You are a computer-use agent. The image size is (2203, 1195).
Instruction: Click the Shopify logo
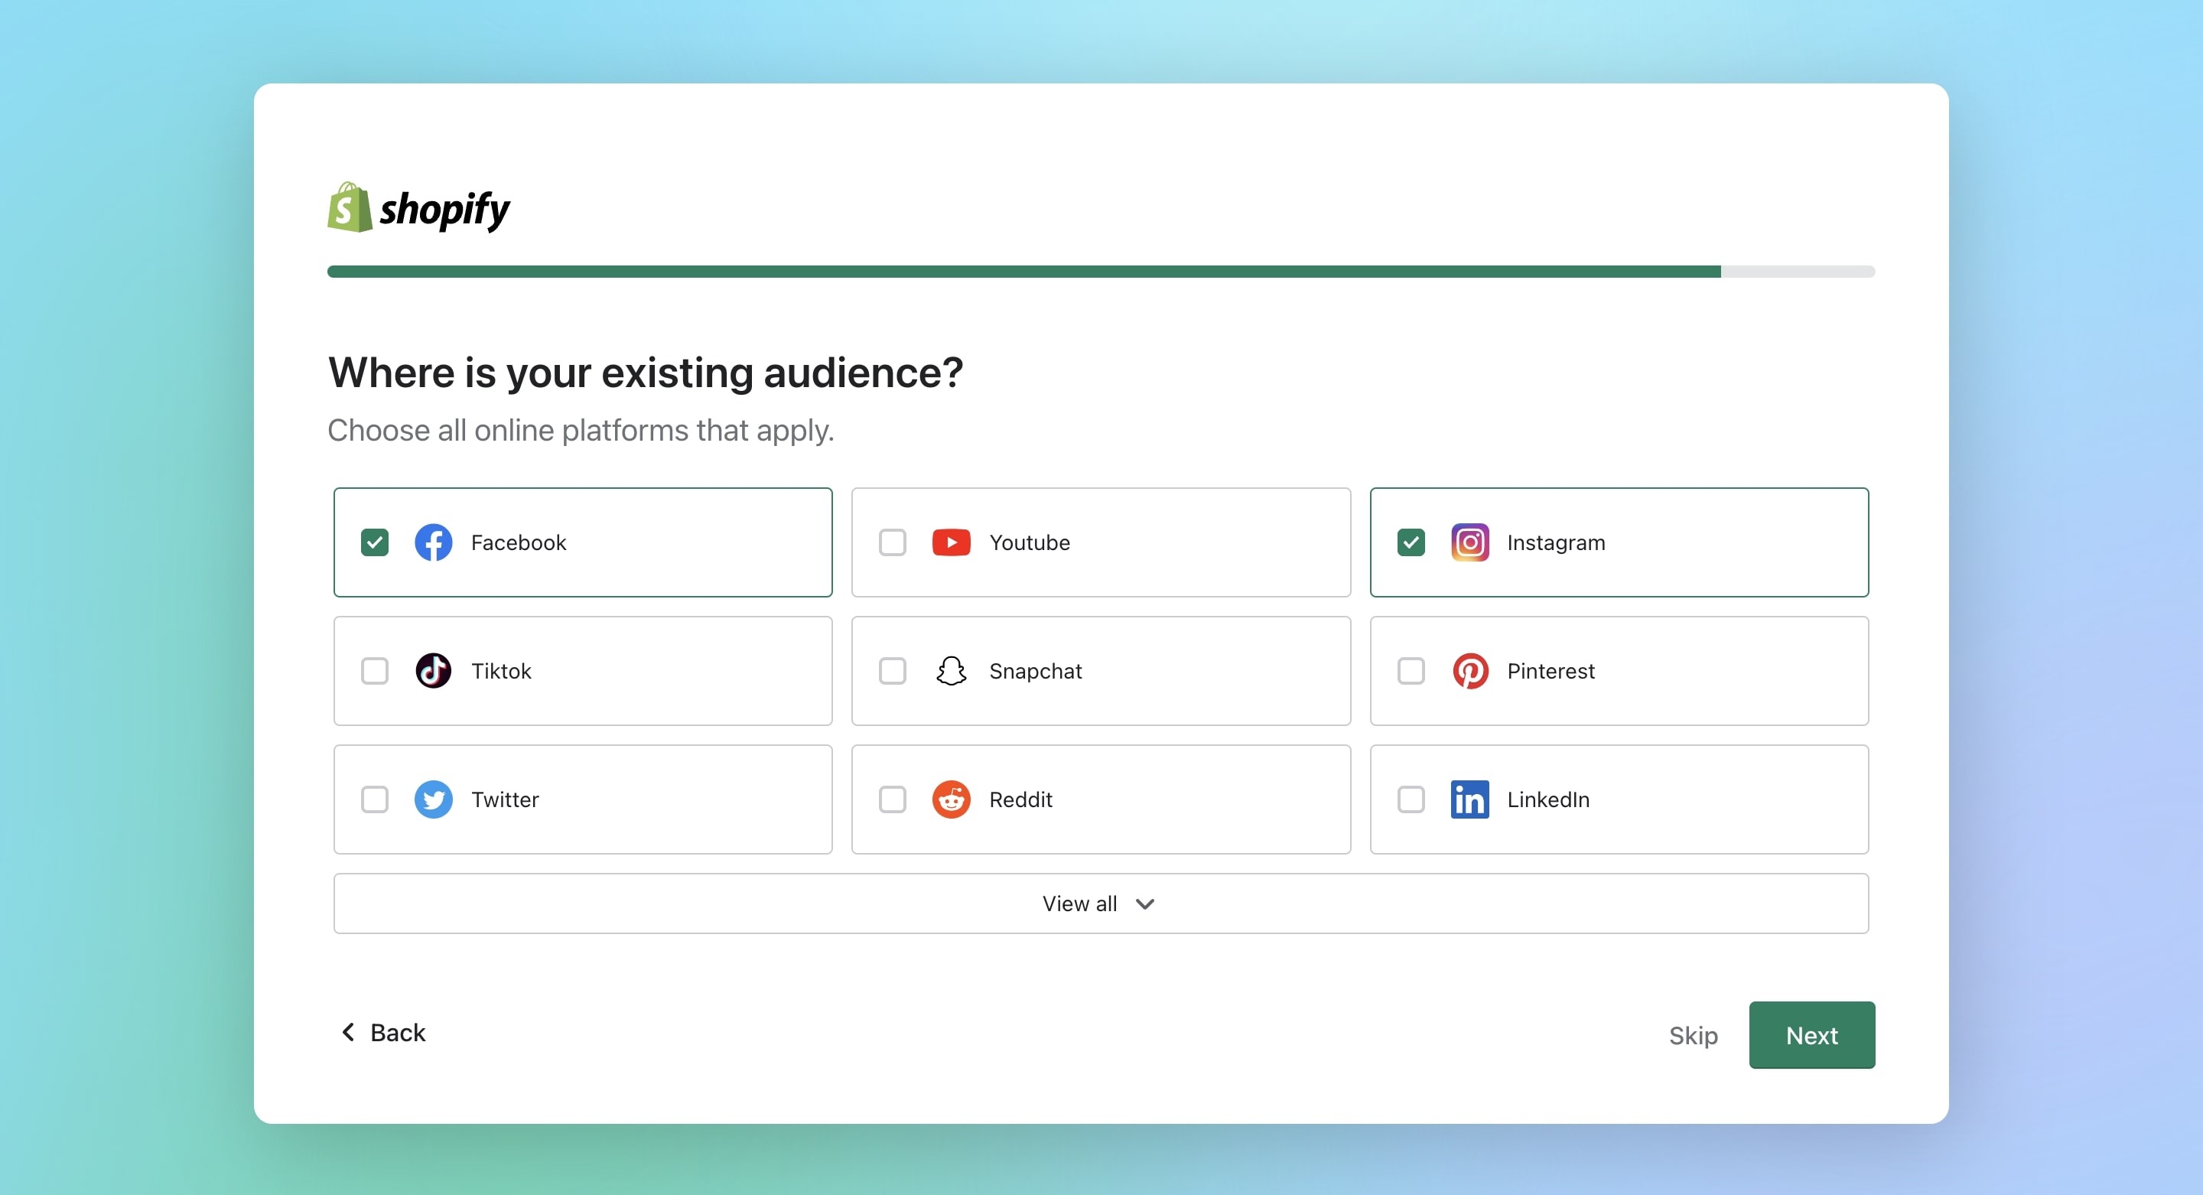(x=418, y=208)
